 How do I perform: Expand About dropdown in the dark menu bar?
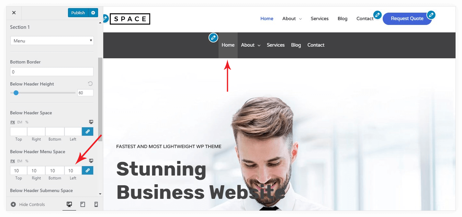[x=251, y=45]
